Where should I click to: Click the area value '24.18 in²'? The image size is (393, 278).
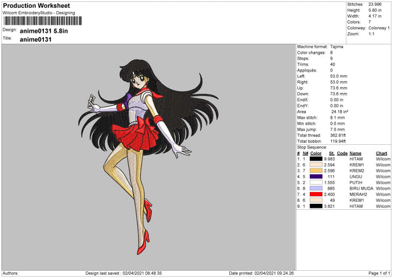click(x=340, y=111)
